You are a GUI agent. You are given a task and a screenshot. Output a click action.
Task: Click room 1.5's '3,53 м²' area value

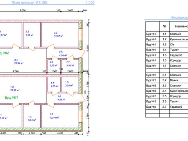point(69,85)
